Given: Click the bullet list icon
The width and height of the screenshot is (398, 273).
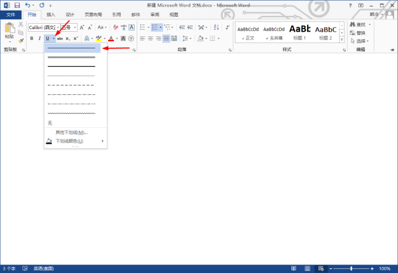Looking at the screenshot, I should 143,27.
